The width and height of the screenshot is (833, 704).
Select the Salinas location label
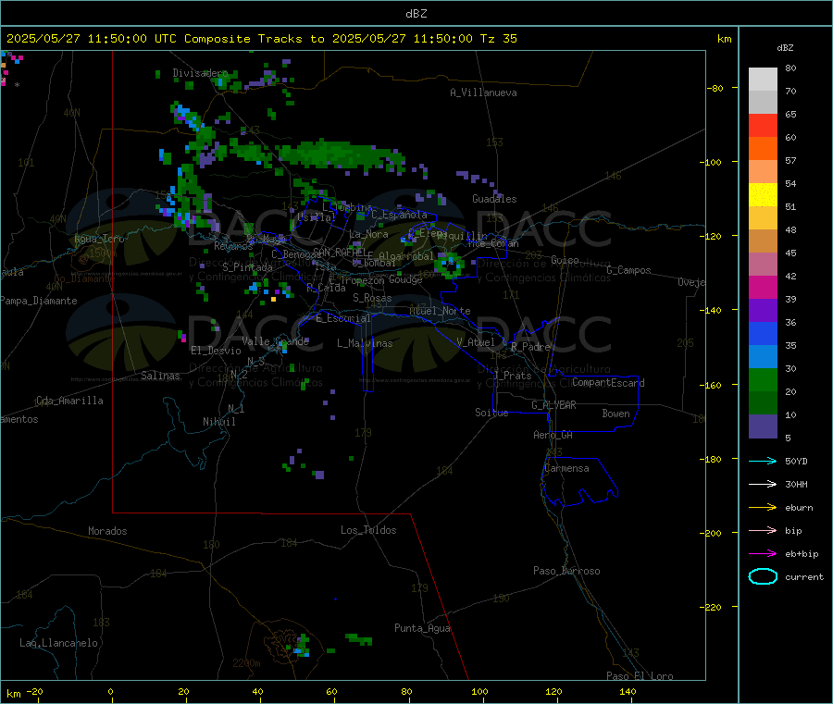160,376
